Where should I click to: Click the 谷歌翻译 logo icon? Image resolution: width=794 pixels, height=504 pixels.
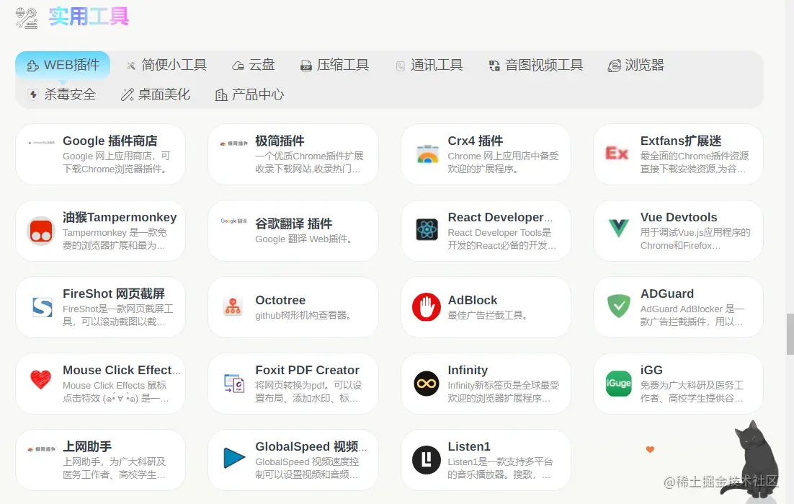(233, 221)
